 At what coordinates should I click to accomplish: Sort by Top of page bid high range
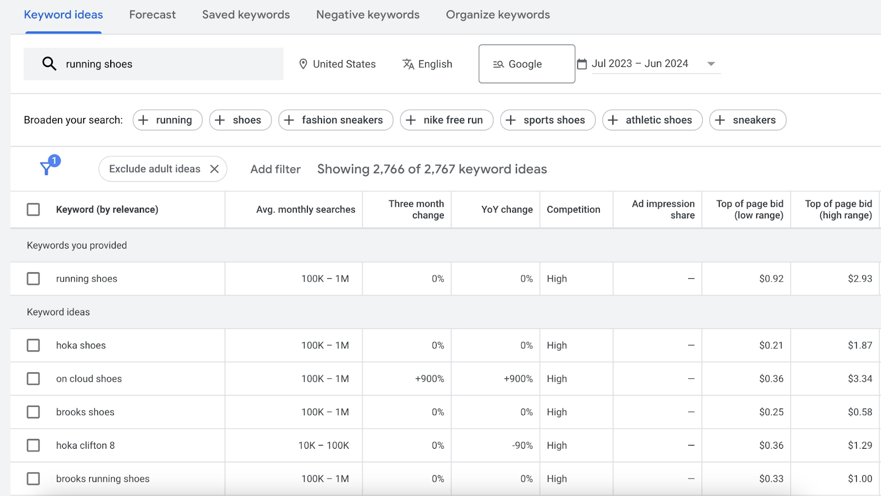point(839,210)
